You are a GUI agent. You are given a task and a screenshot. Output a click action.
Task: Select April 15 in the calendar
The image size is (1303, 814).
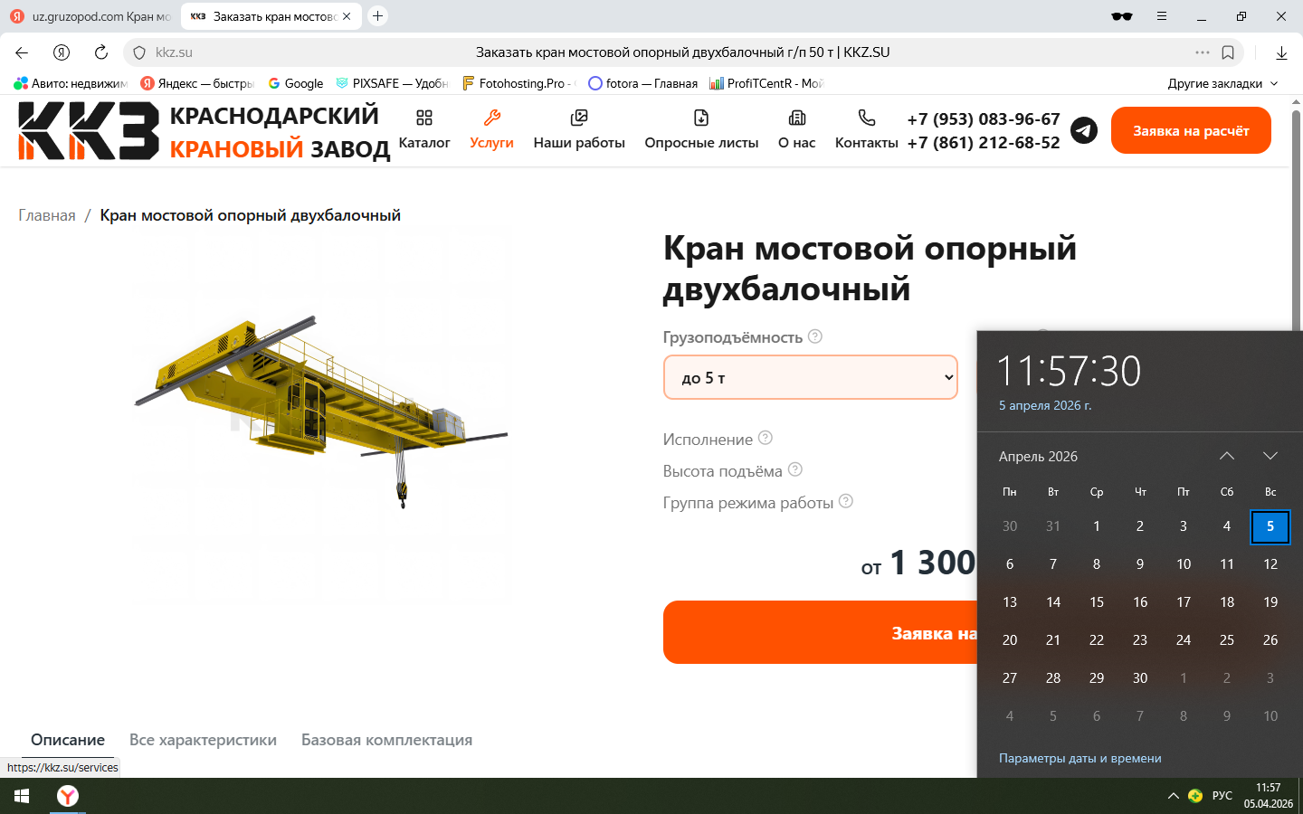(1097, 601)
